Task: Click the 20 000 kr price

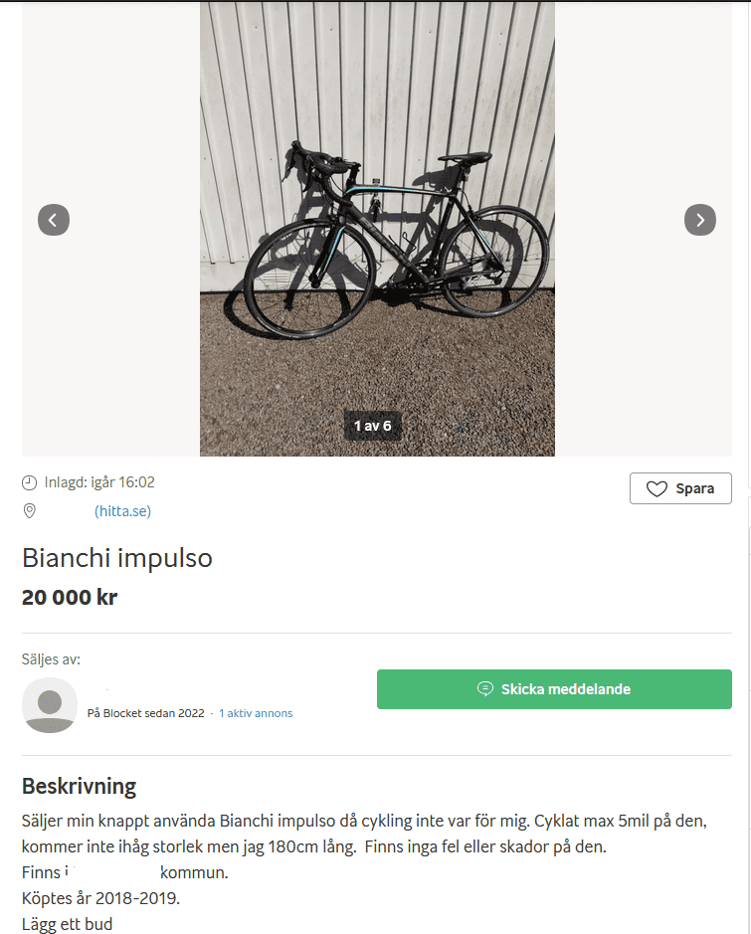Action: click(x=70, y=597)
